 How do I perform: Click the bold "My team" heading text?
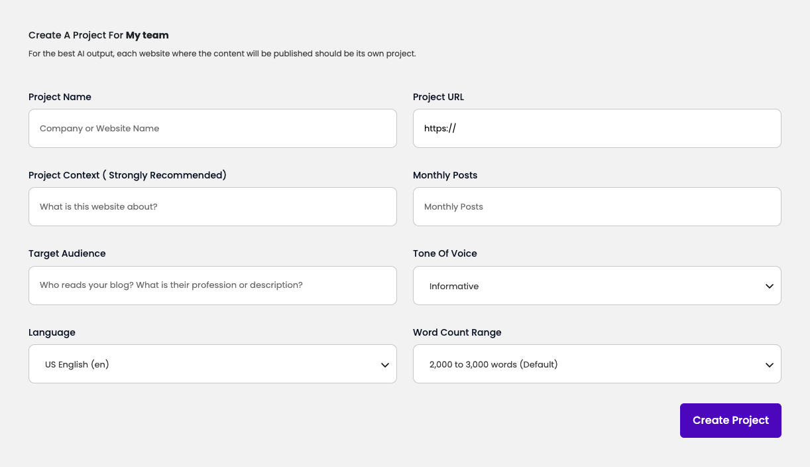click(147, 35)
